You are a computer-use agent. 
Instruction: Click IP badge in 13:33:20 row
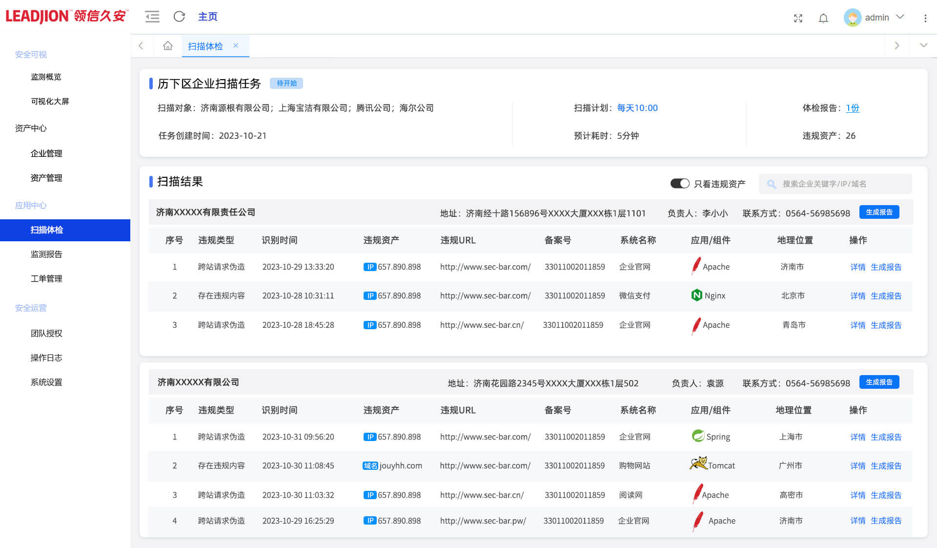click(369, 267)
